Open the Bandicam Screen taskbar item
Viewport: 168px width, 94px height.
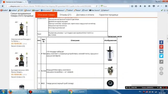pos(37,92)
